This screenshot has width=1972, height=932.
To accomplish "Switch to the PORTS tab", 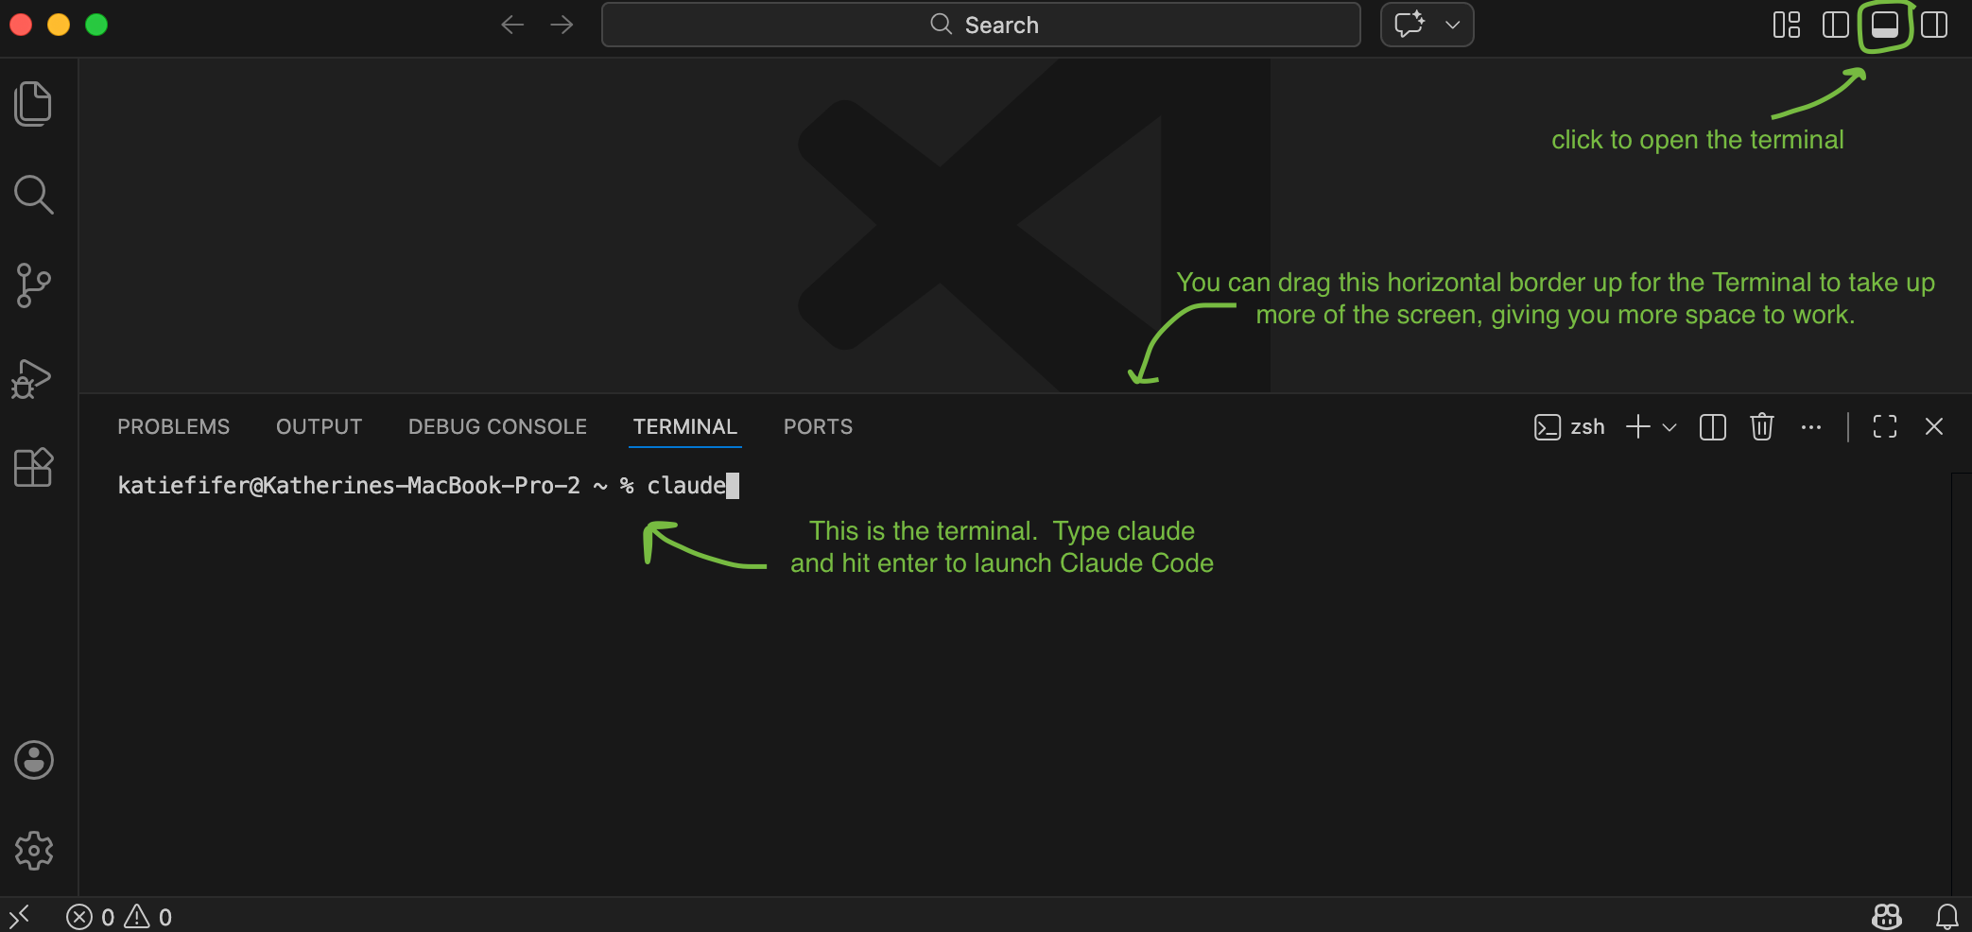I will tap(818, 427).
